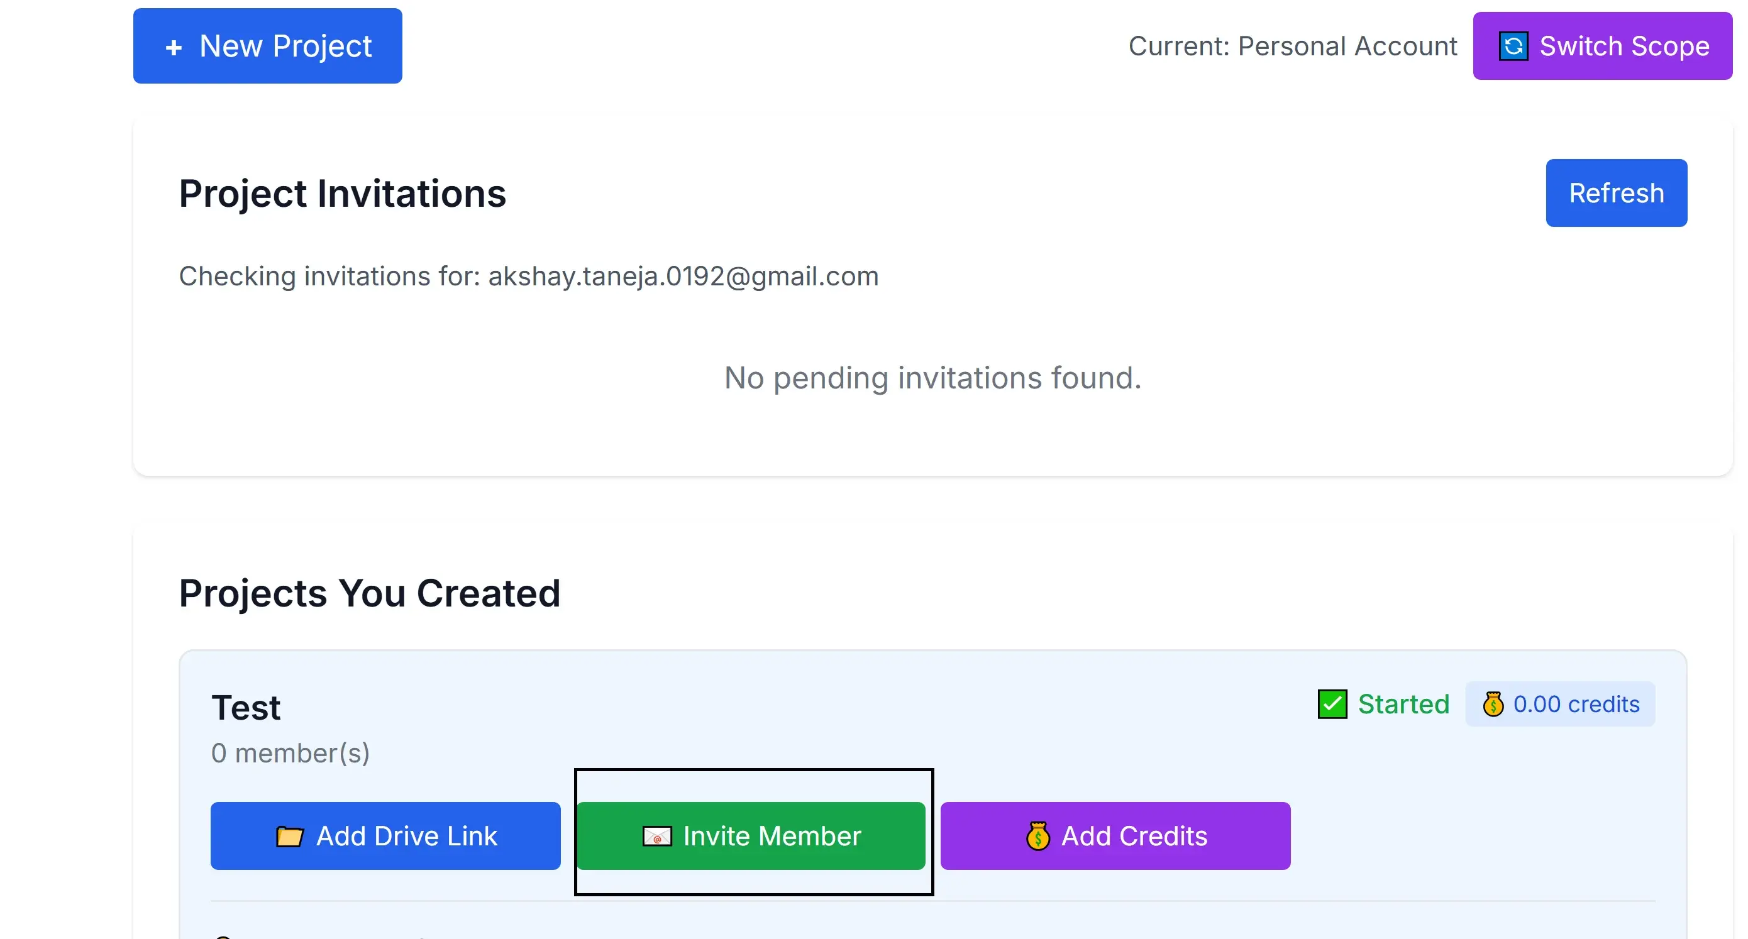Screen dimensions: 1748x939
Task: Invite a member to the Test project
Action: click(x=751, y=836)
